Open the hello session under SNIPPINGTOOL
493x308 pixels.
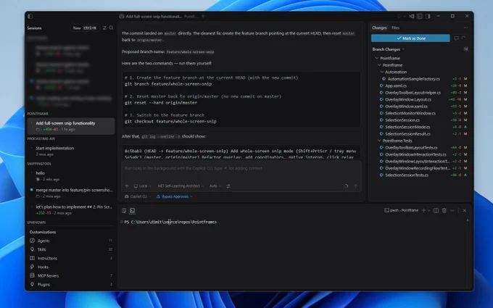[x=71, y=176]
